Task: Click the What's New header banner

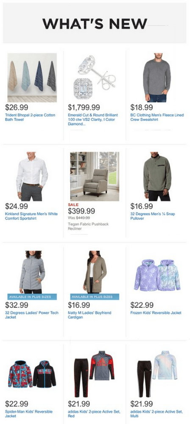Action: coord(95,23)
